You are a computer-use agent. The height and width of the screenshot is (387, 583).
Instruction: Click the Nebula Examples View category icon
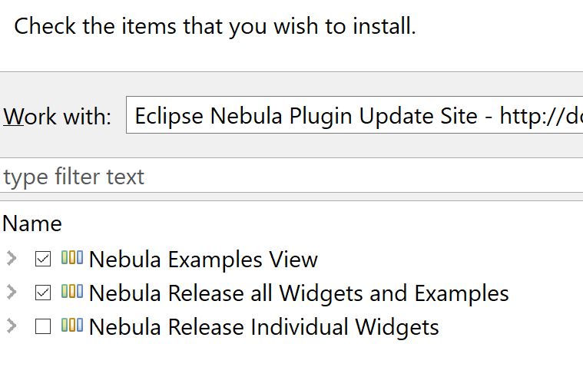point(71,258)
